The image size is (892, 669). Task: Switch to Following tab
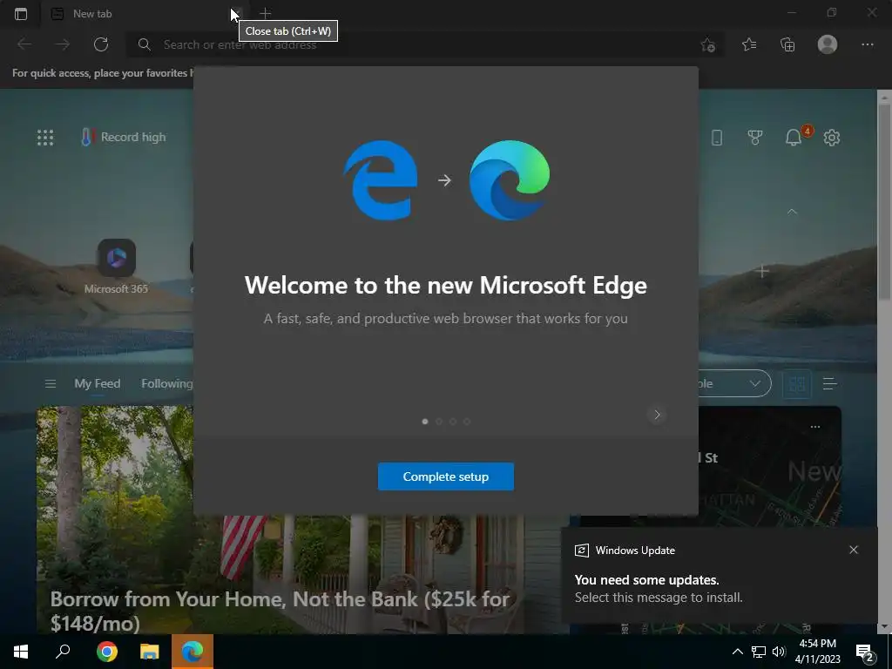click(166, 384)
